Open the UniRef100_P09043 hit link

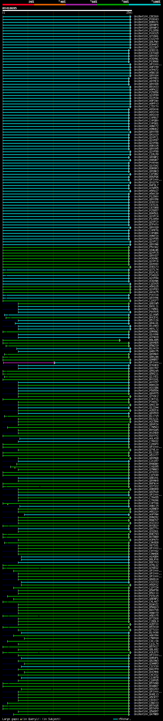coord(146,19)
